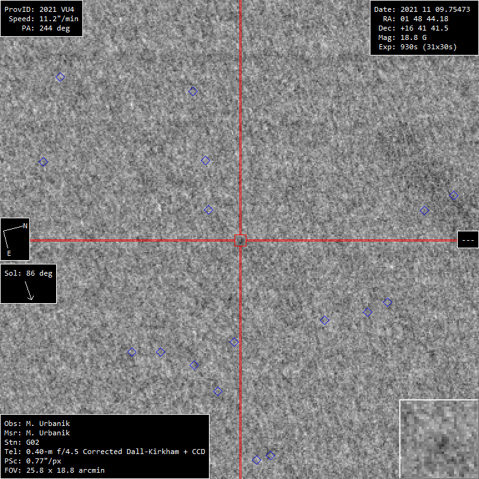The width and height of the screenshot is (479, 479).
Task: Click the 'Sol: 86 deg' text
Action: [x=29, y=273]
